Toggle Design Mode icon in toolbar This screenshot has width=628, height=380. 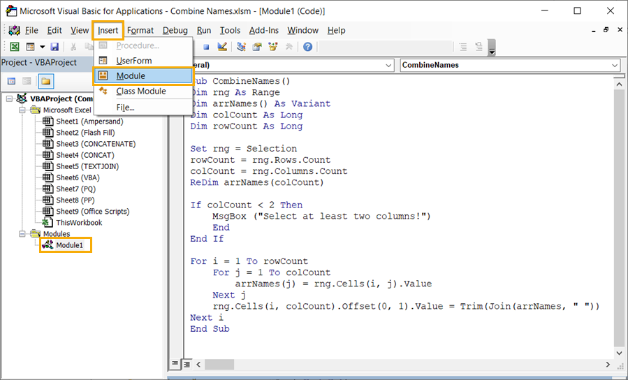tap(222, 47)
